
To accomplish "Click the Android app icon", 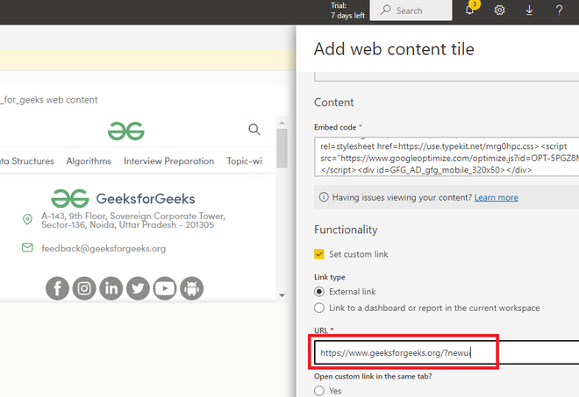I will point(192,287).
